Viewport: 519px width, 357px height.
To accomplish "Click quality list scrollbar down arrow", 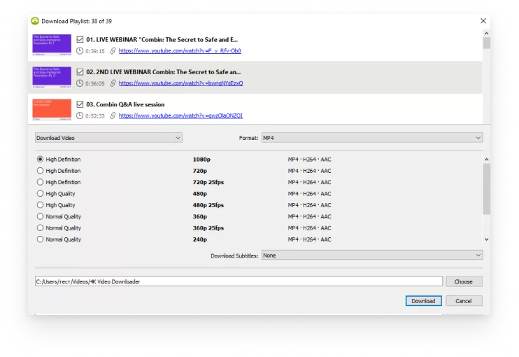I will pyautogui.click(x=486, y=239).
